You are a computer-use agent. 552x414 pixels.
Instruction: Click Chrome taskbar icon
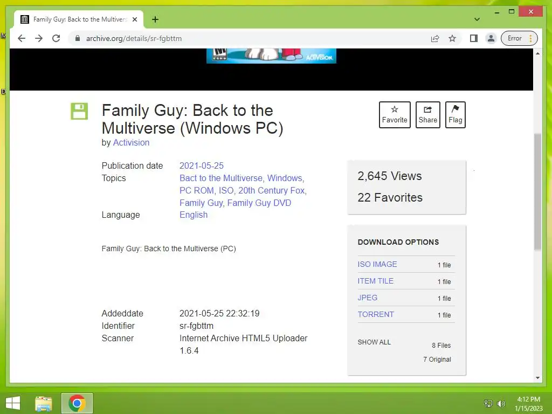point(77,403)
